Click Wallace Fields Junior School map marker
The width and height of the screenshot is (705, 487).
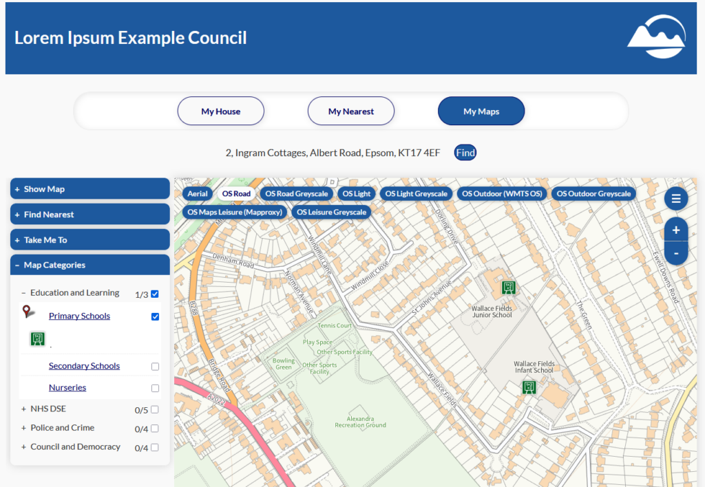tap(509, 287)
